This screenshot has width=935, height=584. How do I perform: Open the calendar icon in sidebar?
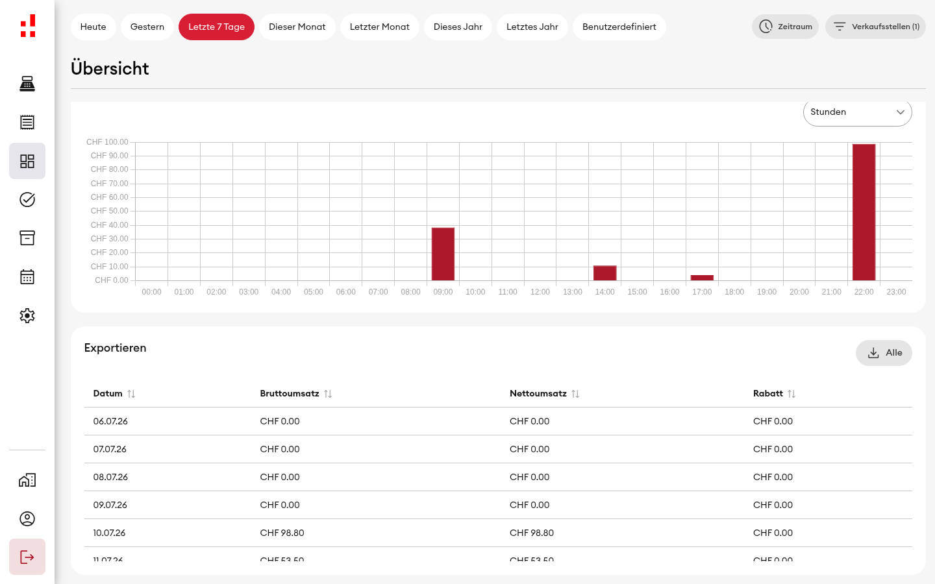pyautogui.click(x=27, y=277)
